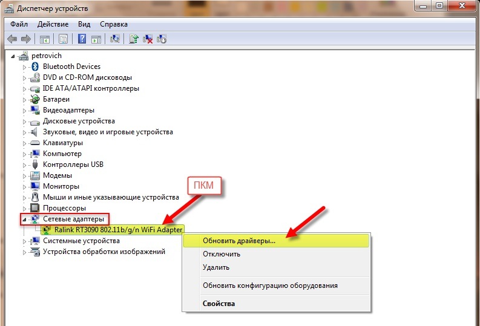This screenshot has width=480, height=326.
Task: Show/hide console tree toolbar icon
Action: pyautogui.click(x=45, y=39)
